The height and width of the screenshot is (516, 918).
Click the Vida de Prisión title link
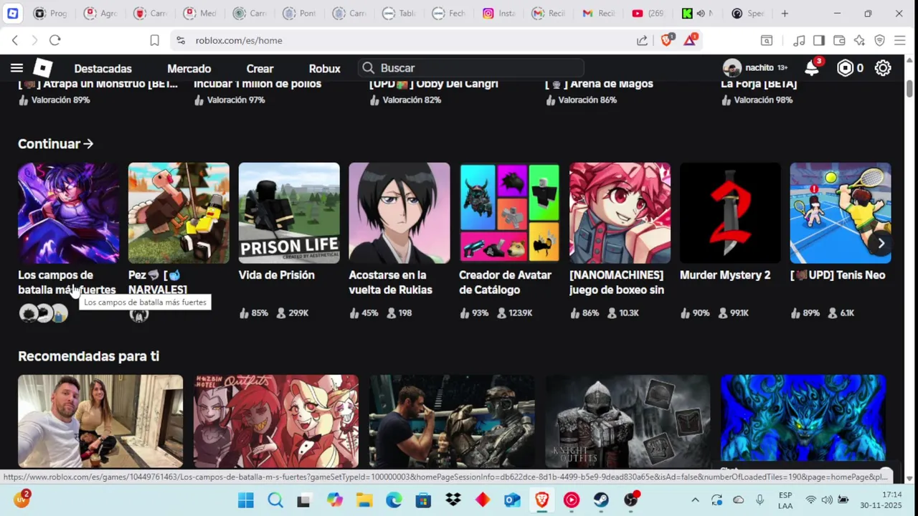click(x=277, y=275)
